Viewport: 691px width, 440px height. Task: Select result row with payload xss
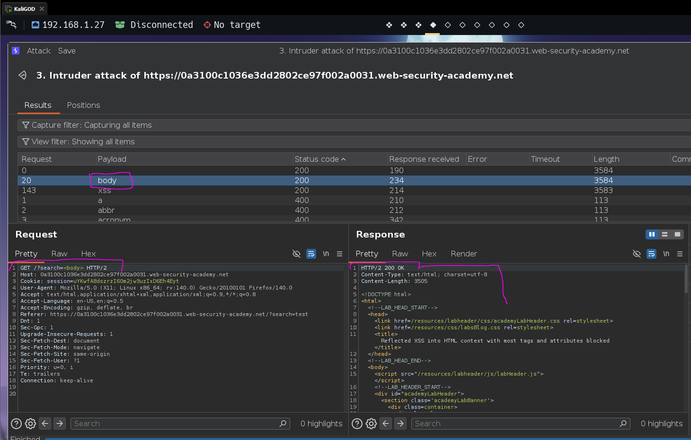click(354, 190)
